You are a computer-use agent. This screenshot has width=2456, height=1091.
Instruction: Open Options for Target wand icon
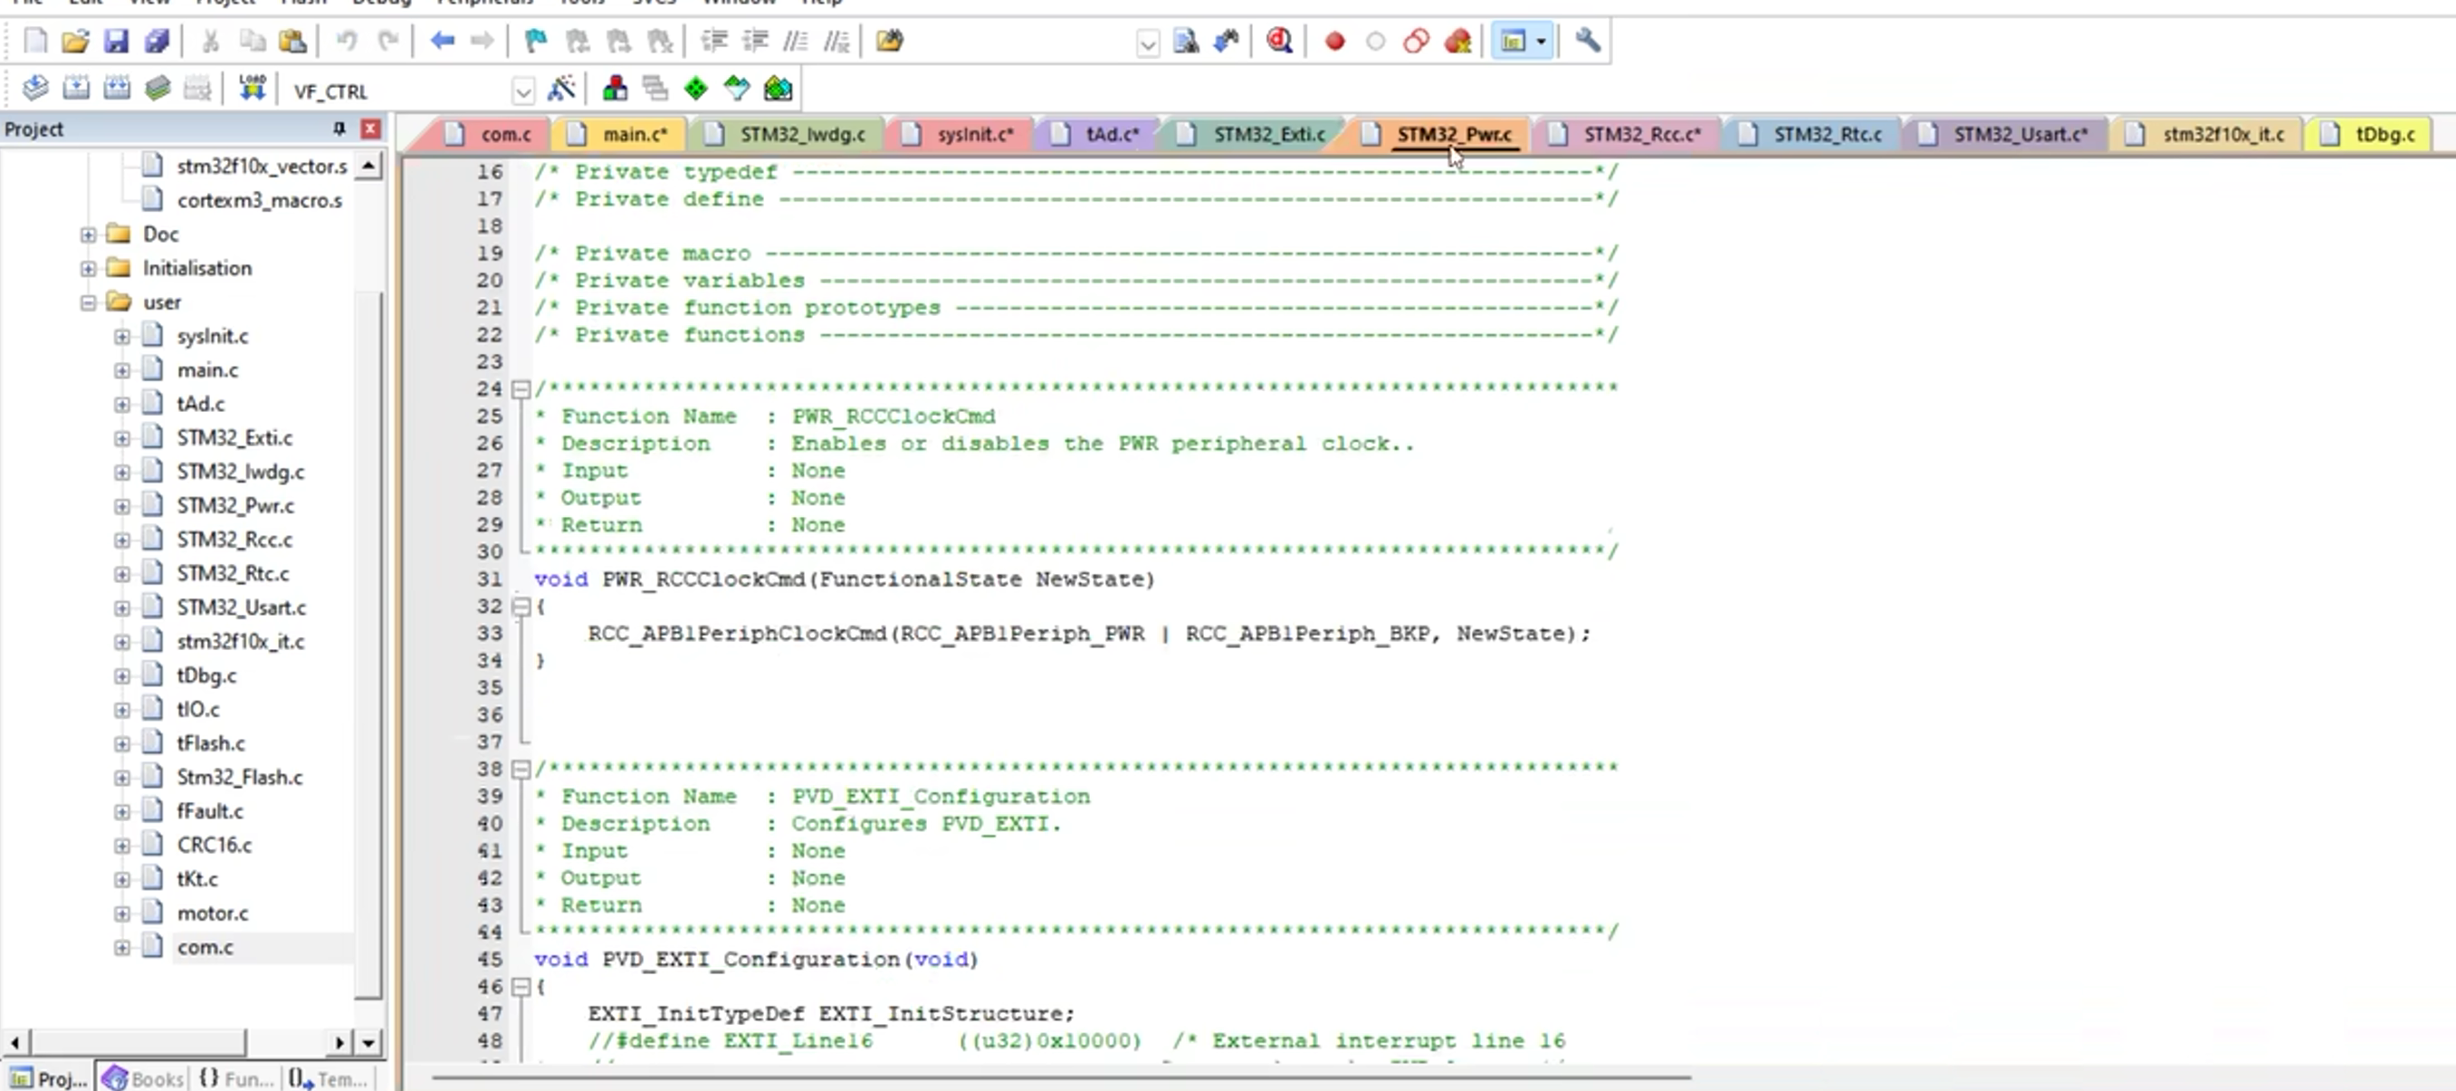(561, 90)
